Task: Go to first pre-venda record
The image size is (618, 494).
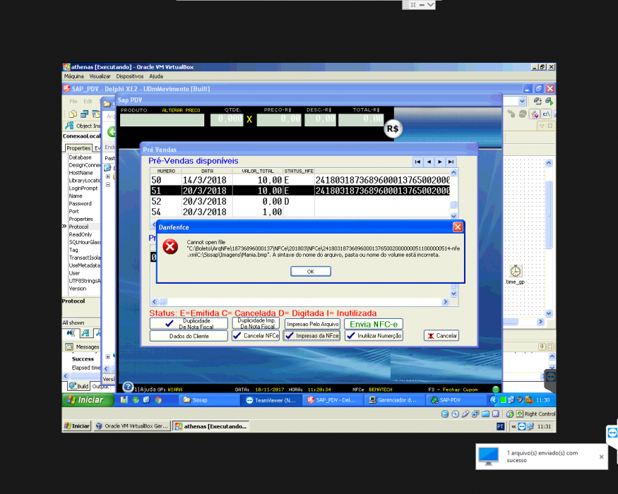Action: [418, 162]
